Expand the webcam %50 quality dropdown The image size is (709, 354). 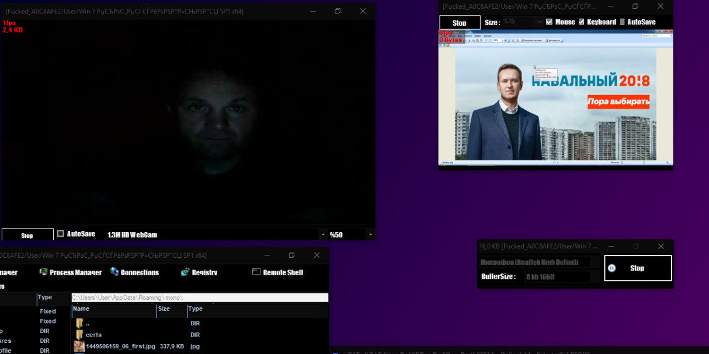click(369, 234)
